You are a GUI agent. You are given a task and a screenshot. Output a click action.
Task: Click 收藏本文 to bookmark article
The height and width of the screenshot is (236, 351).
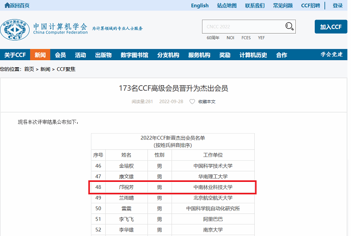[x=207, y=102]
